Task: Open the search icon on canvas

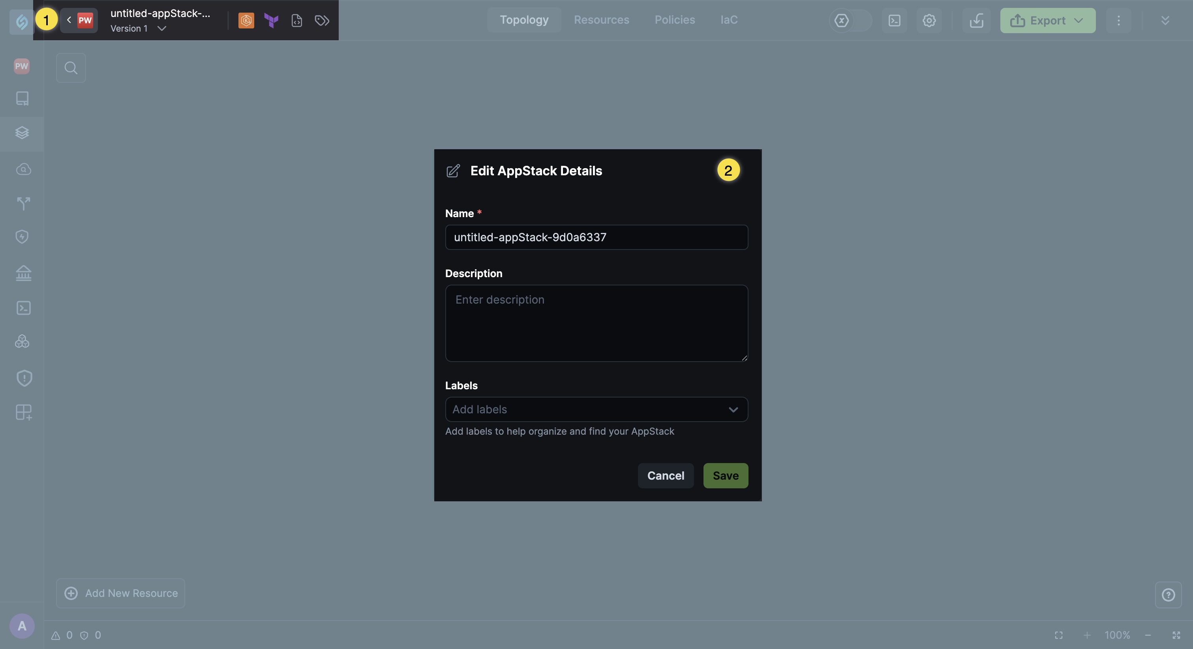Action: coord(71,68)
